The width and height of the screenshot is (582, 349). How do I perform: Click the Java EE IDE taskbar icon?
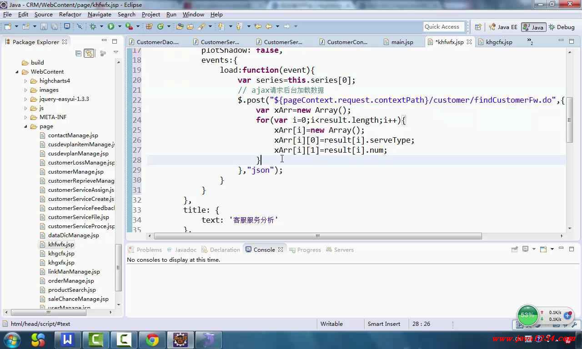pos(181,339)
